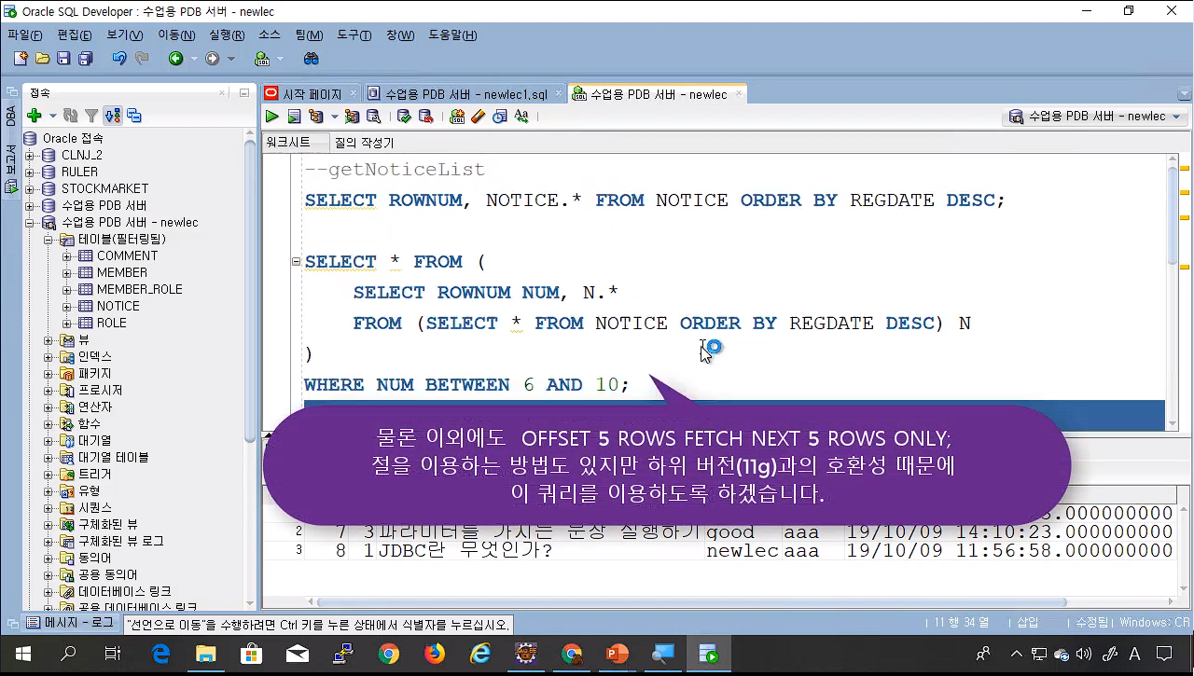Close the '시작 페이지' tab
Screen dimensions: 1194x676
pyautogui.click(x=352, y=94)
